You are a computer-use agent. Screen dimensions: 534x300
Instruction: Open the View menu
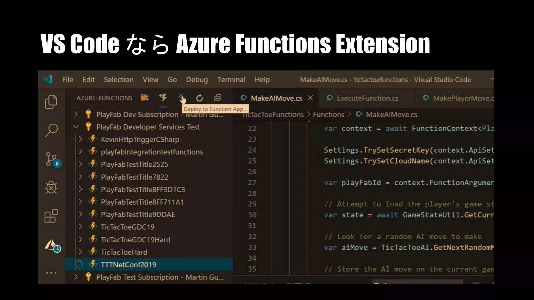tap(150, 79)
